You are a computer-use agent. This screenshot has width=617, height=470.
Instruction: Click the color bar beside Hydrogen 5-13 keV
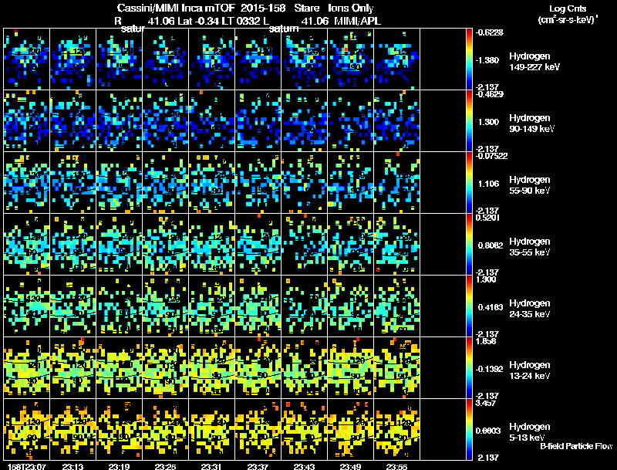pyautogui.click(x=469, y=429)
